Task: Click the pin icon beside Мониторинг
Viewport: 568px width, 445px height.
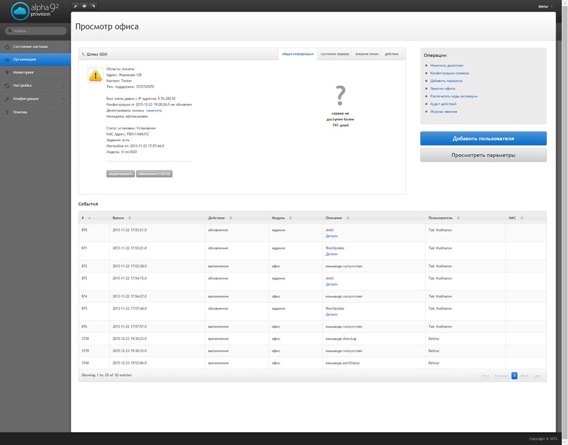Action: click(7, 72)
